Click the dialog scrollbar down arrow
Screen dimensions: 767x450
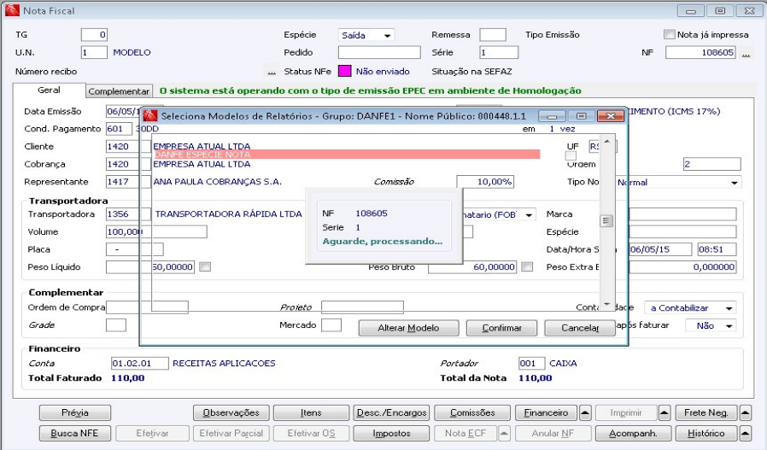(x=606, y=304)
